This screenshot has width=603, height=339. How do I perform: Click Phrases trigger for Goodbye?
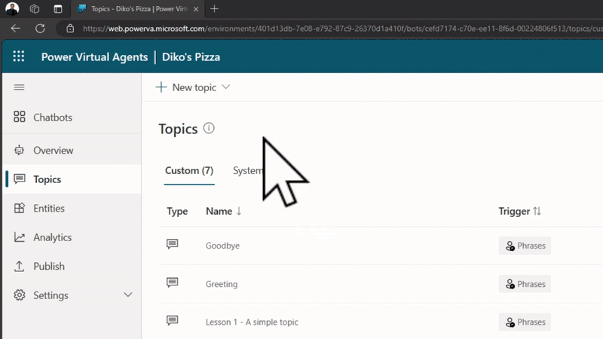tap(525, 246)
